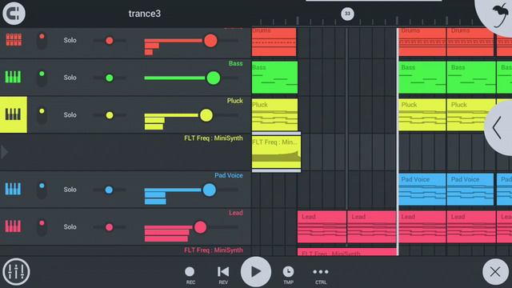This screenshot has height=288, width=512.
Task: Start playback with the Play button
Action: coord(256,272)
